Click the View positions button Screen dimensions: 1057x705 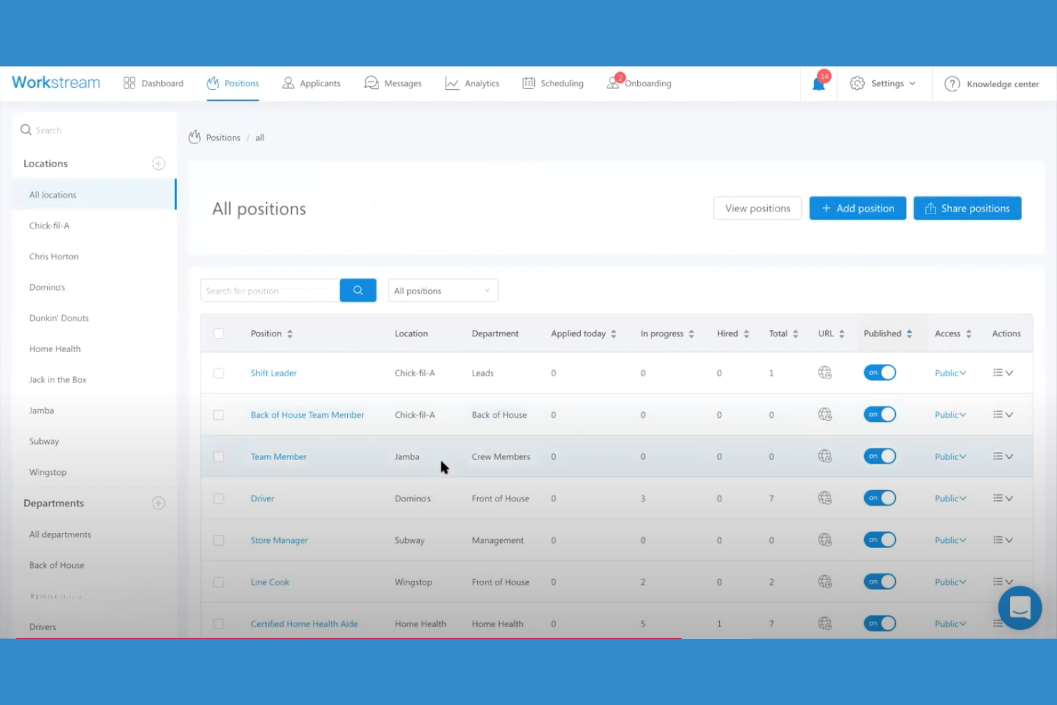758,209
